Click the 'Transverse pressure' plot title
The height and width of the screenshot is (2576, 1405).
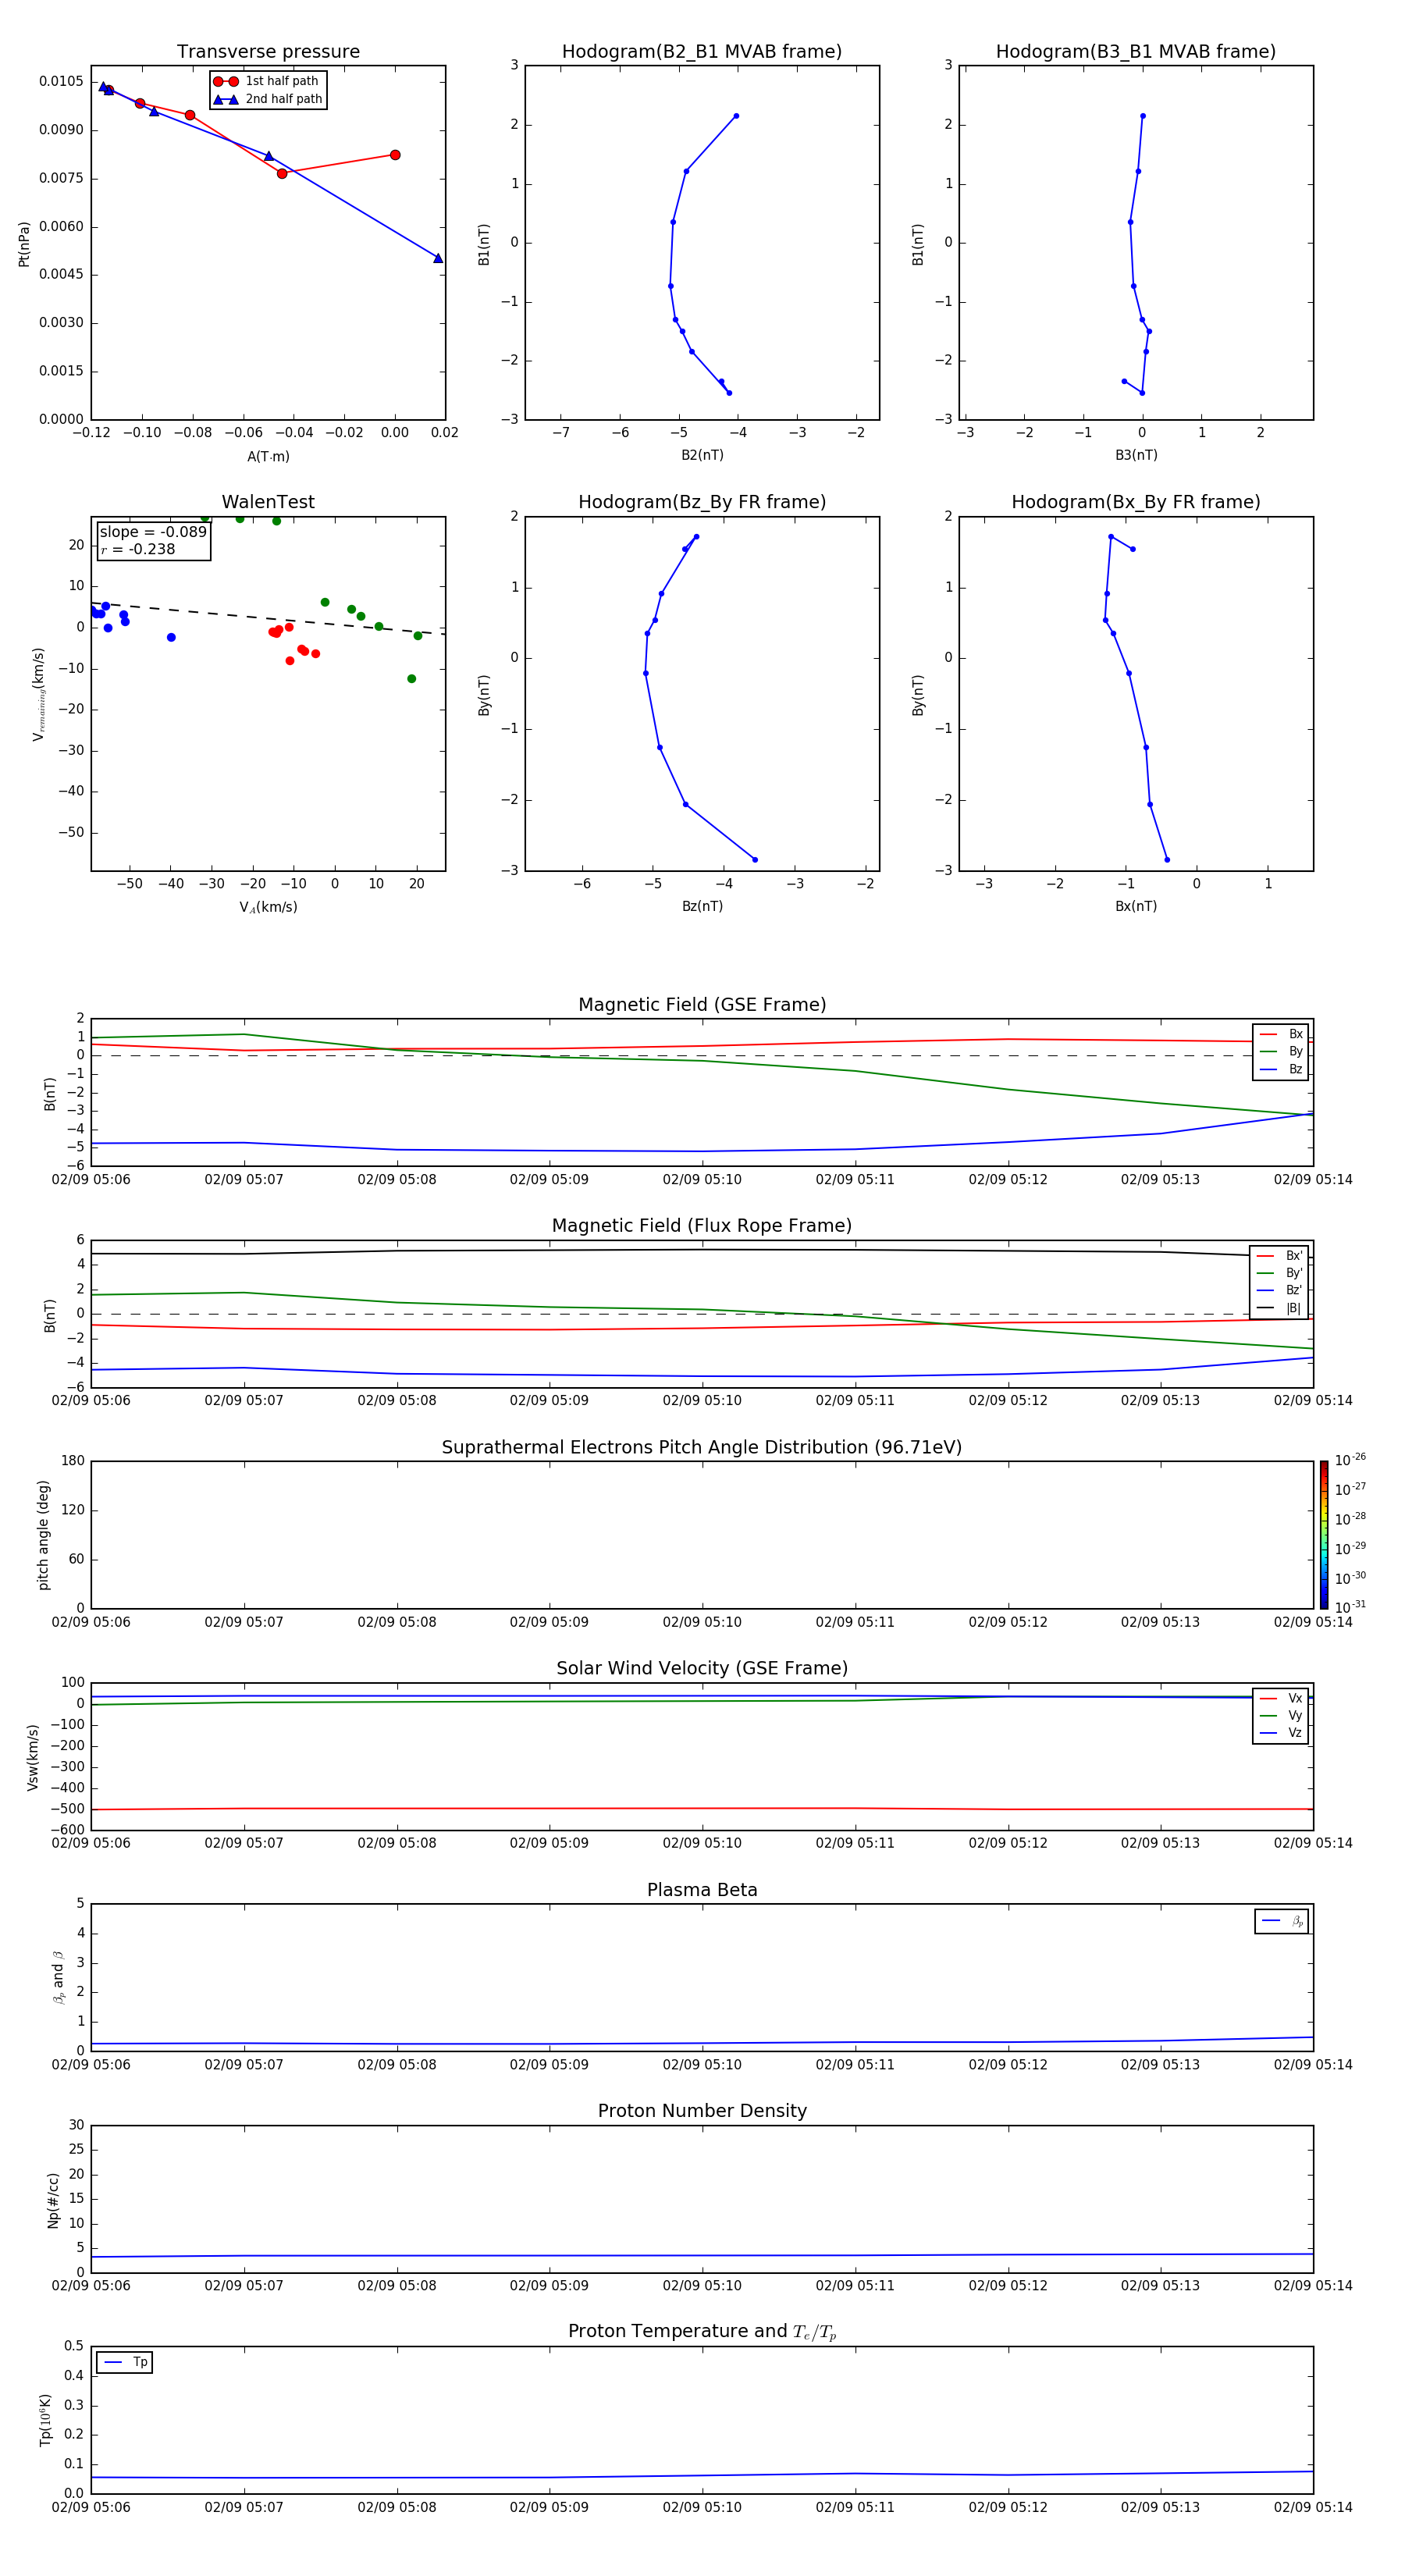[268, 52]
